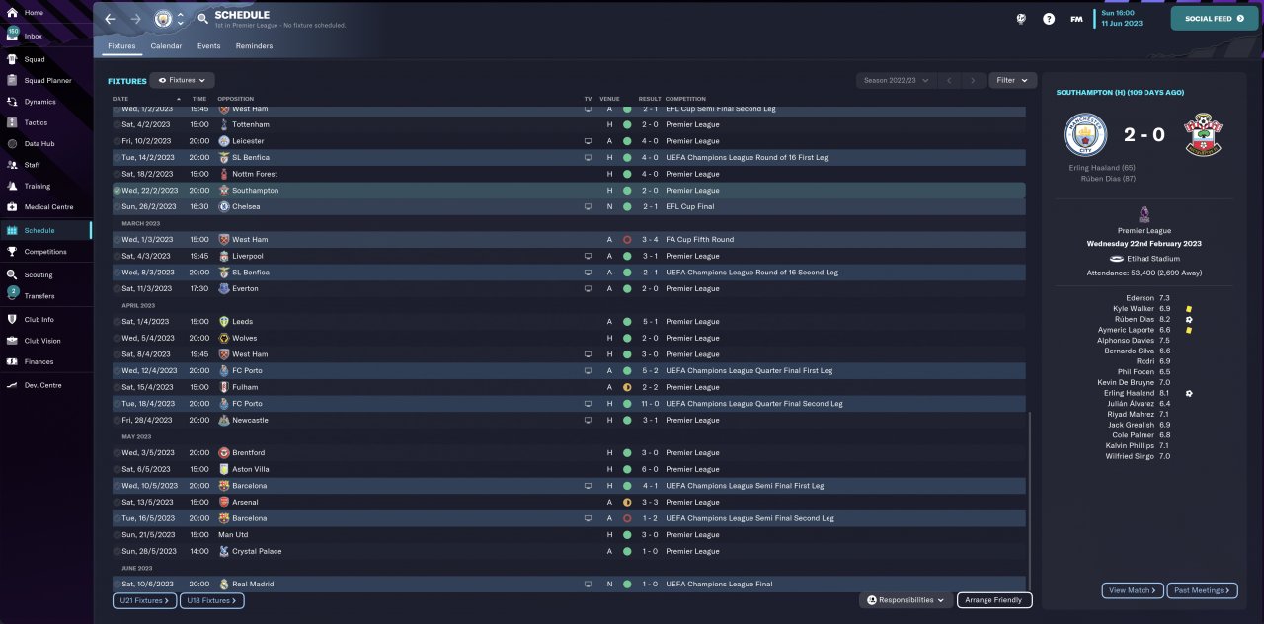Open the Club Vision icon
Viewport: 1264px width, 624px height.
[x=13, y=341]
